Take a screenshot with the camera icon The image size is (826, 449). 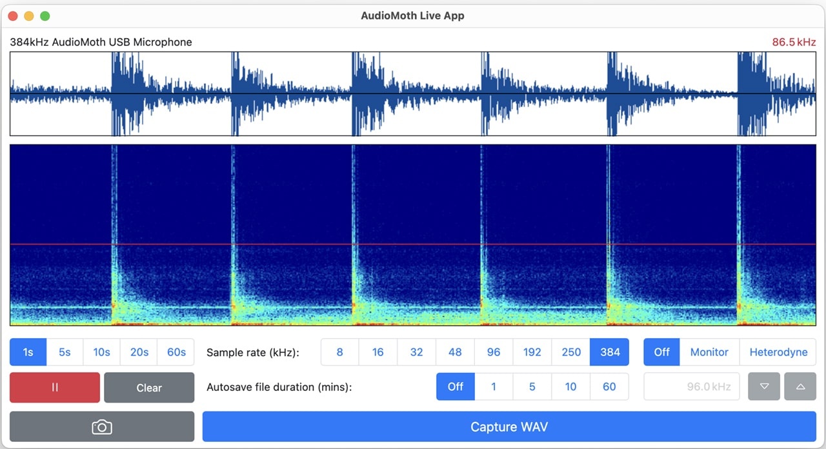102,427
